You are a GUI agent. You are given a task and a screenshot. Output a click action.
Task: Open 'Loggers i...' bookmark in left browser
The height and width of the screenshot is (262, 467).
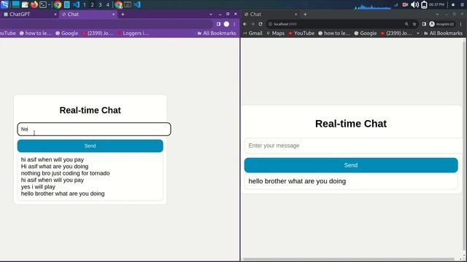pyautogui.click(x=133, y=33)
